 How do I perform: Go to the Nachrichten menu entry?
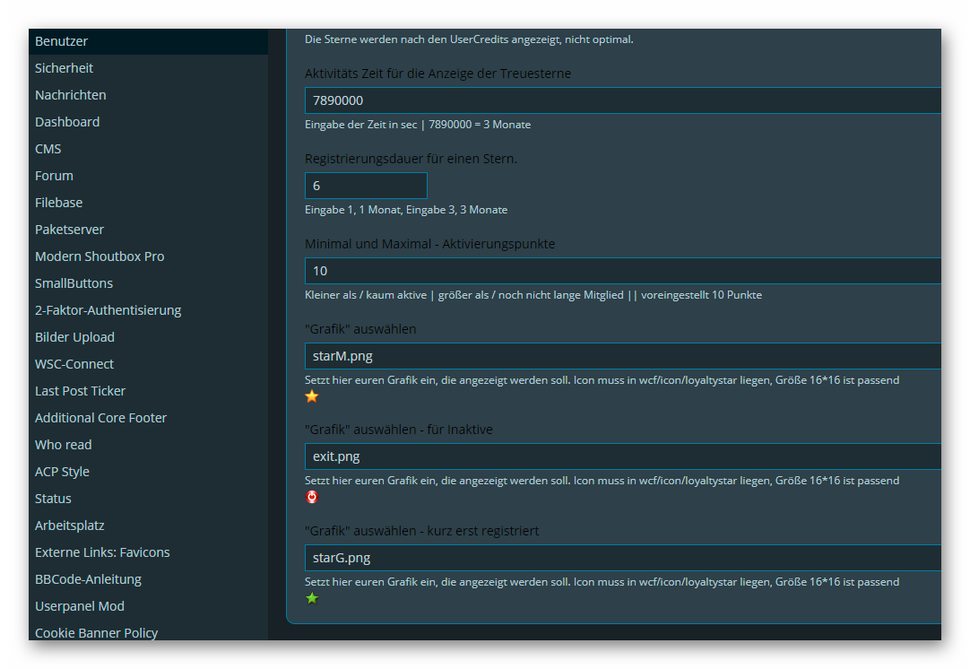coord(70,95)
